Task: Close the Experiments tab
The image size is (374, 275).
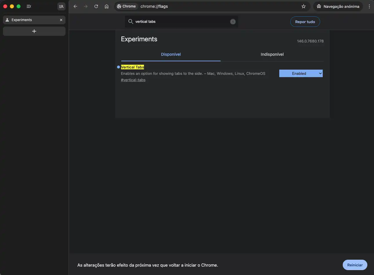Action: tap(61, 20)
